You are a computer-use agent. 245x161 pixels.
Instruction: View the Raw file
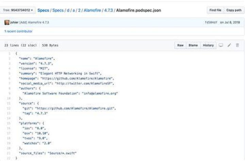click(x=180, y=45)
